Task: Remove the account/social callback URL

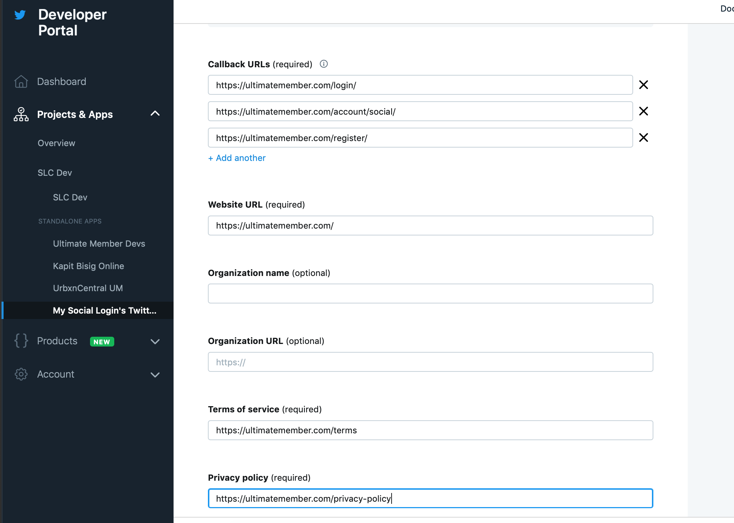Action: point(643,111)
